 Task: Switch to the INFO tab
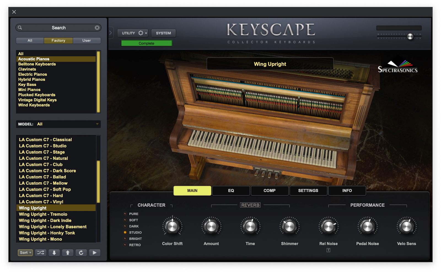[347, 191]
